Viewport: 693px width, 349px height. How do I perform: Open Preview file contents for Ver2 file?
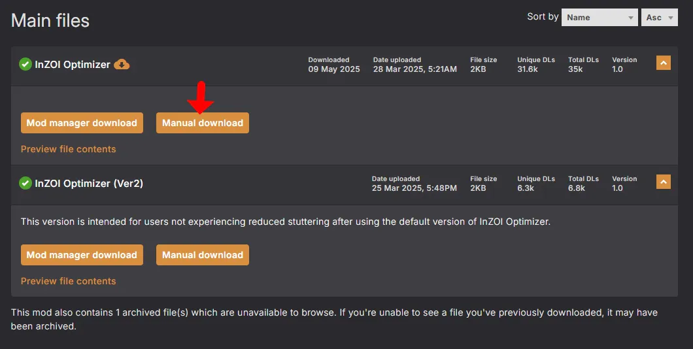click(x=68, y=281)
